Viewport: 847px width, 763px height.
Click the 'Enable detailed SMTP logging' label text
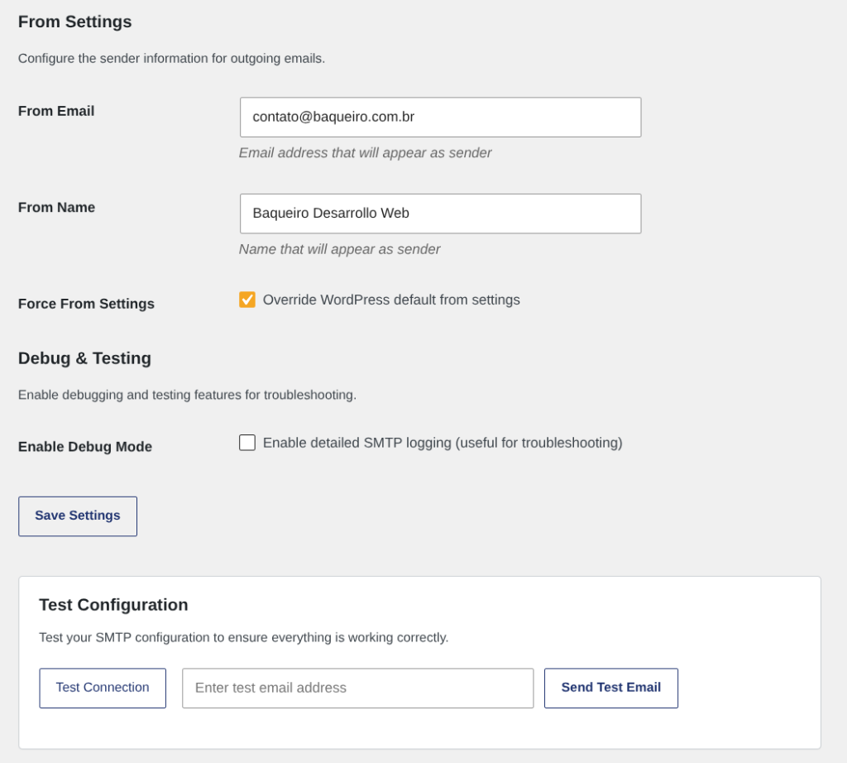coord(443,443)
